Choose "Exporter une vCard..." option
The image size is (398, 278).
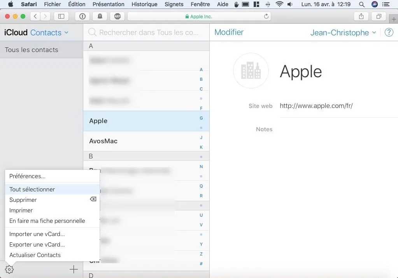pyautogui.click(x=37, y=245)
